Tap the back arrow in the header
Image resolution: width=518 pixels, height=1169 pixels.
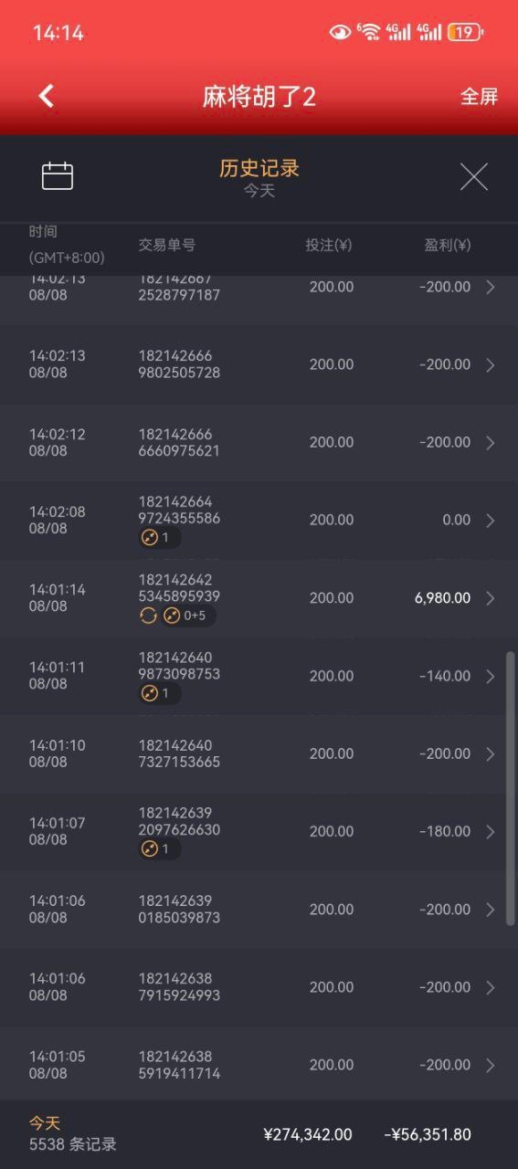tap(47, 96)
